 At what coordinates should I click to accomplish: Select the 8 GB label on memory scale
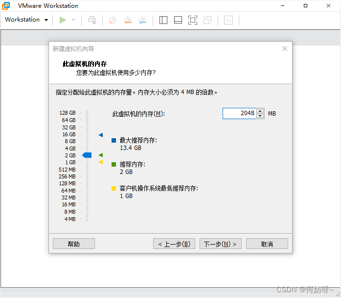point(70,141)
